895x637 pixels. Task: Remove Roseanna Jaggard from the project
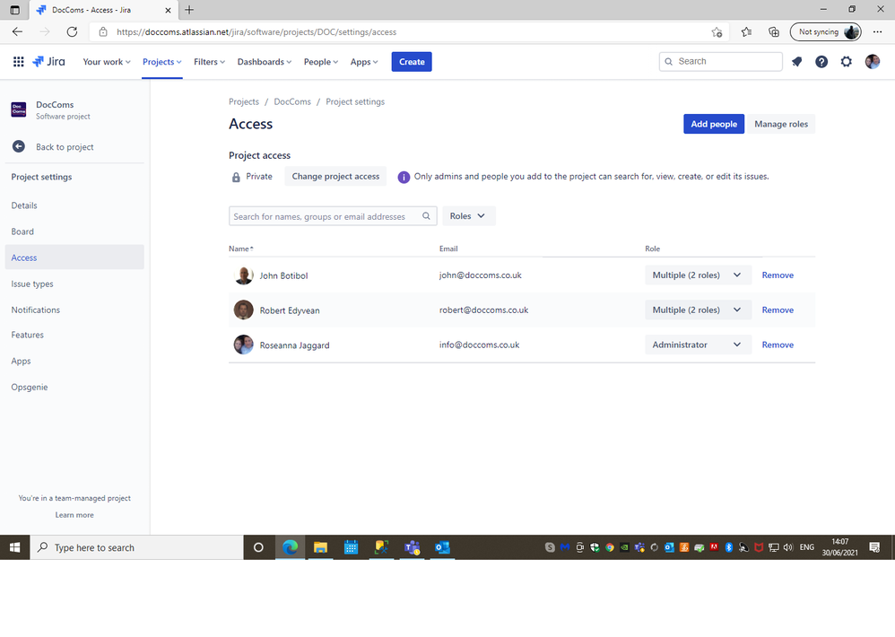(x=778, y=345)
